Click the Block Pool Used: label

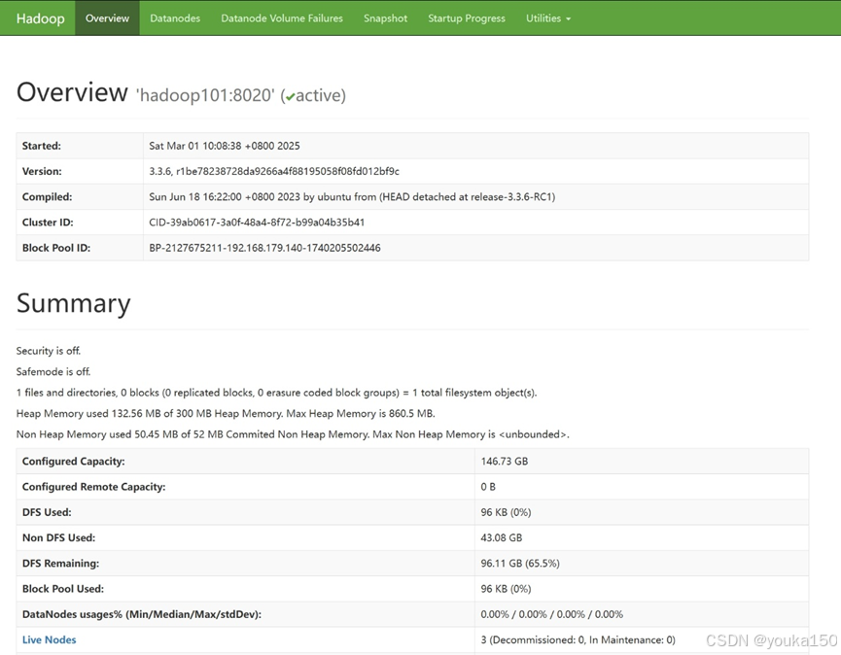point(63,589)
